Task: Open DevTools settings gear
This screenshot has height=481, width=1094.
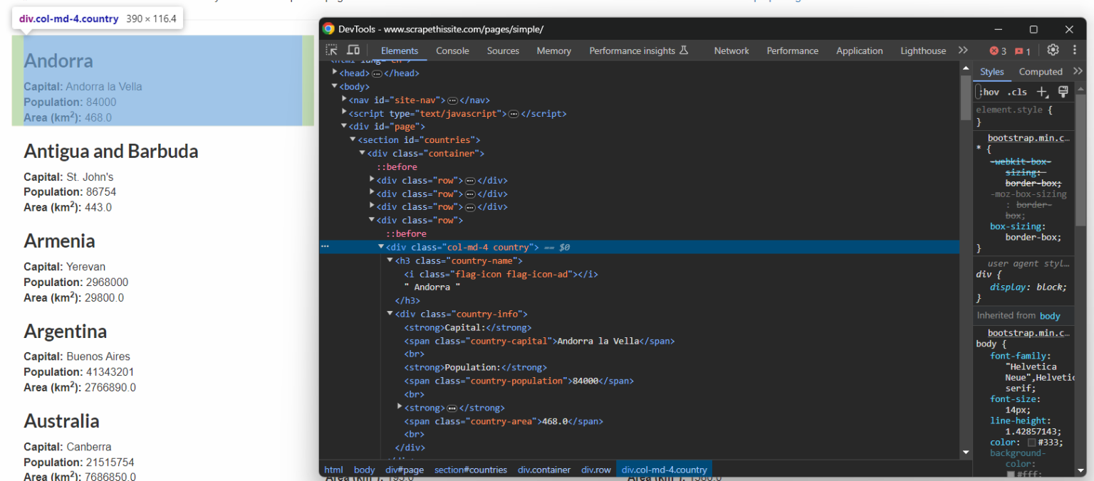Action: pos(1053,50)
